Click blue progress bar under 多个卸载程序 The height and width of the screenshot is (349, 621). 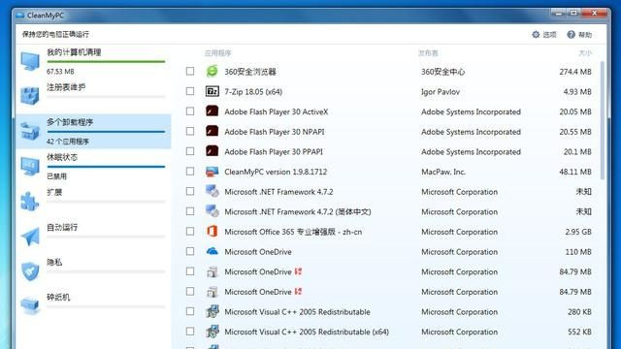coord(106,132)
